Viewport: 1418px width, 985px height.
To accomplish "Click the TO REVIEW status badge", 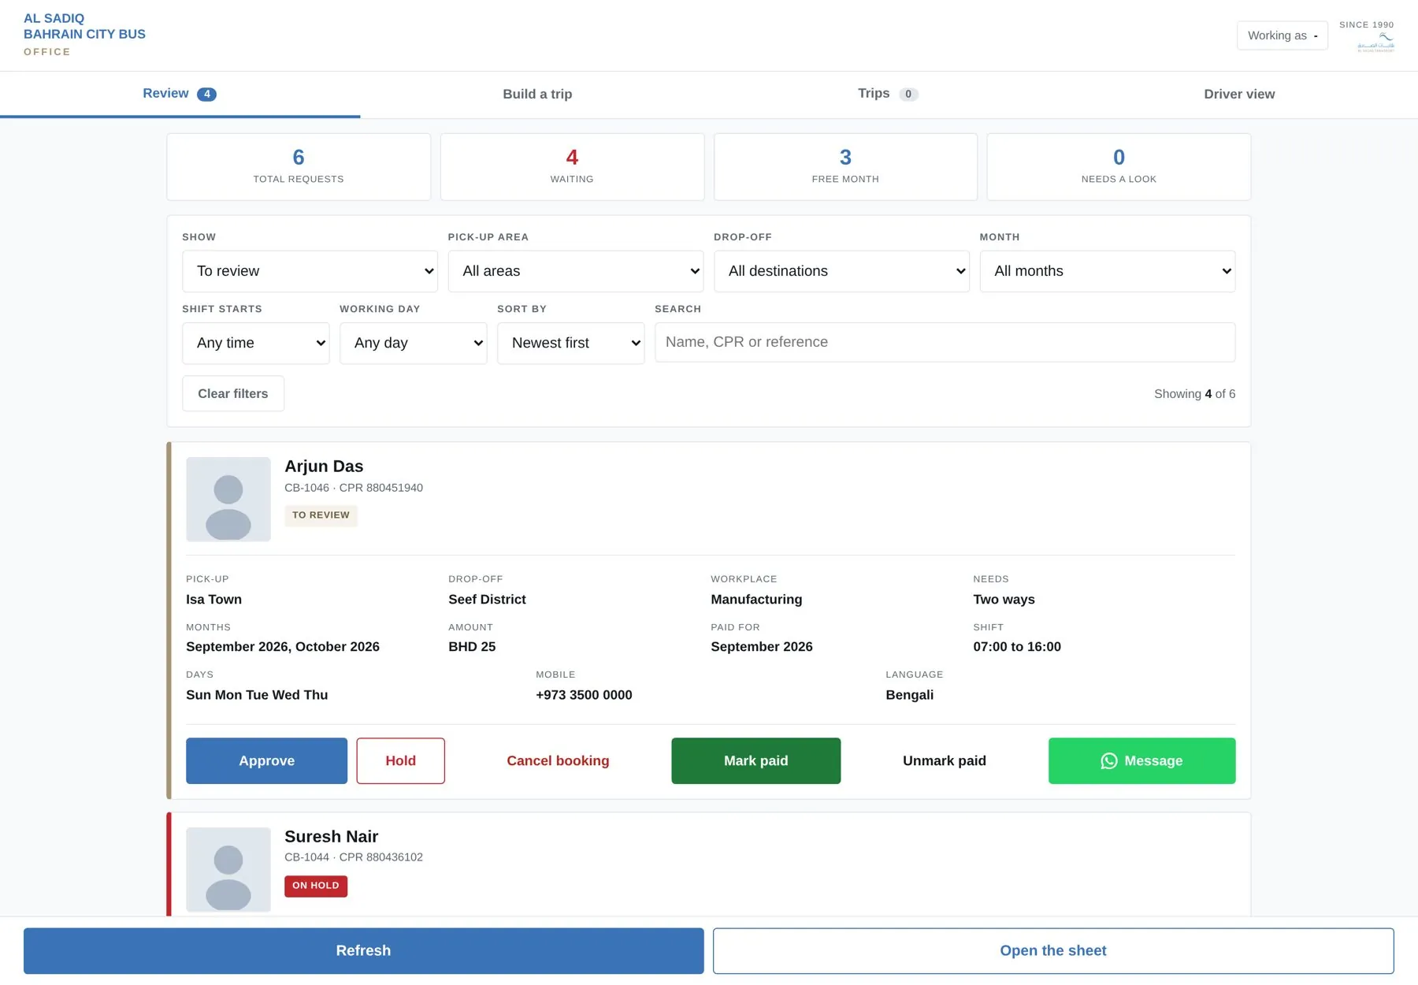I will click(321, 515).
